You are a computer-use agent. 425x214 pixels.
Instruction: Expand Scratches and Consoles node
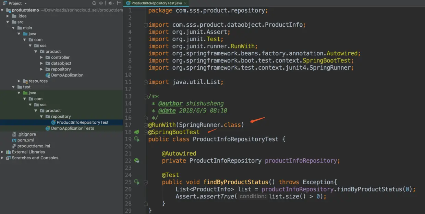pyautogui.click(x=2, y=158)
